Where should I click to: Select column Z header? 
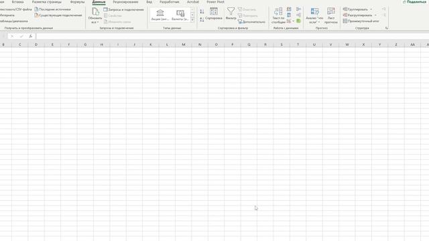tap(396, 45)
